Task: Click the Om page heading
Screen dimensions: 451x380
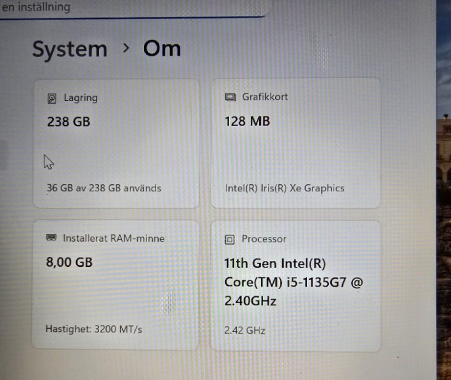Action: point(162,48)
